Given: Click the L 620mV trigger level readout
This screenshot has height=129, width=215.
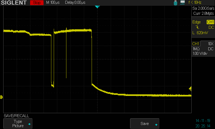Looking at the screenshot, I should (x=200, y=33).
